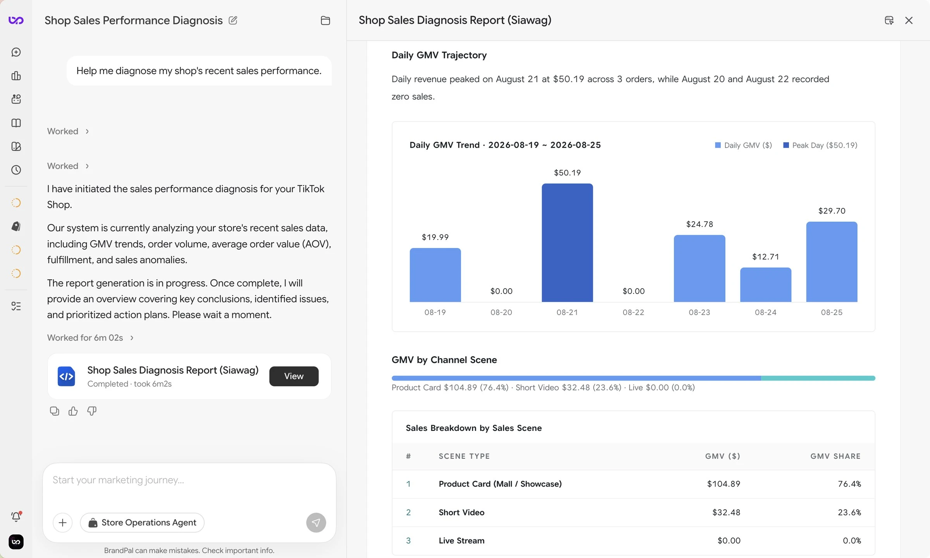Click the BrandPal logo at the sidebar top

[x=16, y=20]
